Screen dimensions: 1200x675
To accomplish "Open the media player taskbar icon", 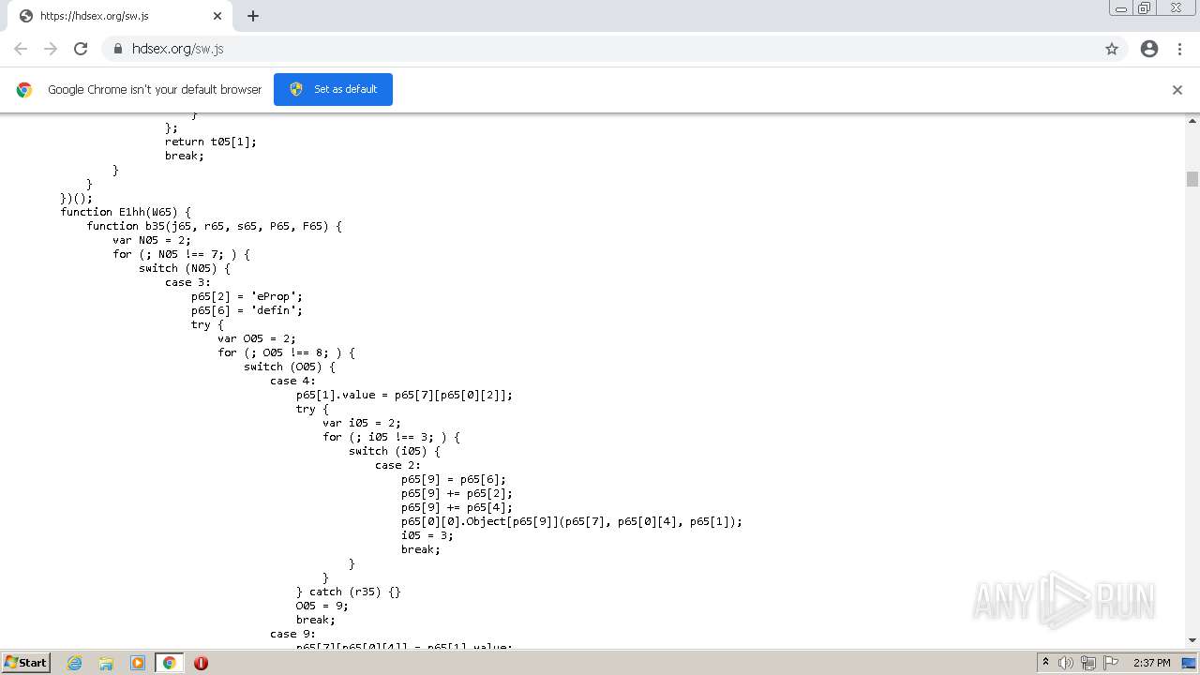I will click(x=138, y=663).
